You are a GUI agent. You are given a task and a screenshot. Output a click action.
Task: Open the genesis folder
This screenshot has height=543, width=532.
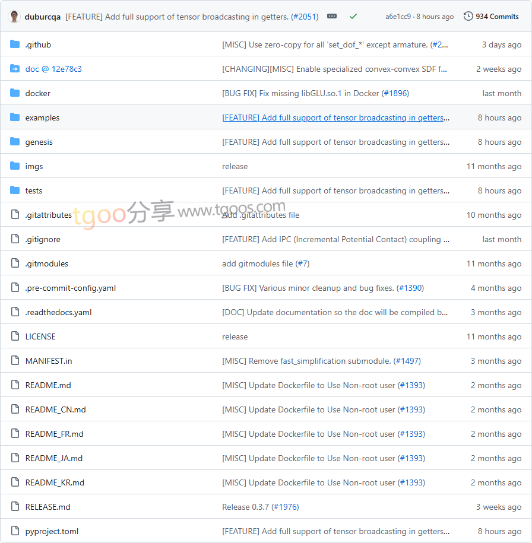(39, 142)
